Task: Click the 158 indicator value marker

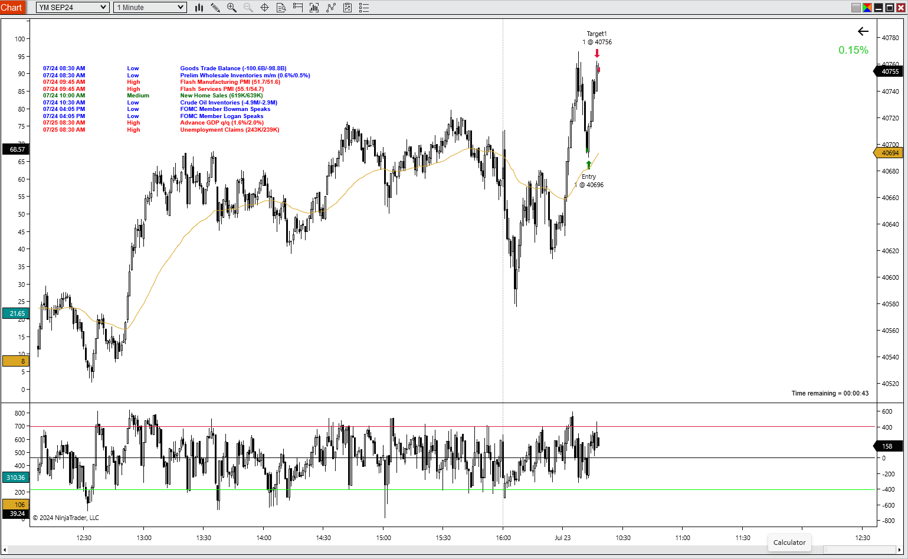Action: pyautogui.click(x=889, y=446)
